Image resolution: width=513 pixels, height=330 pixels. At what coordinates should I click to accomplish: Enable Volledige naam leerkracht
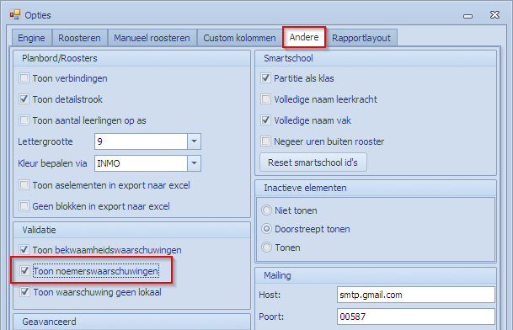tap(265, 99)
